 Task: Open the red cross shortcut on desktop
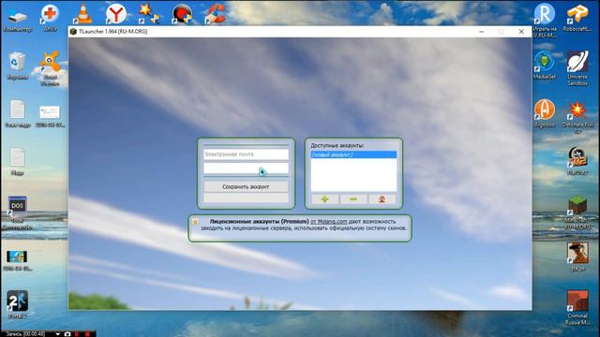tap(50, 18)
